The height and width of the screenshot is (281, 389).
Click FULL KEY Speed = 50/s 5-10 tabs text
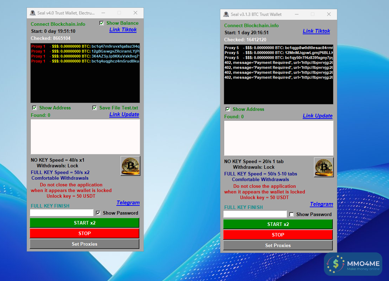coord(261,174)
